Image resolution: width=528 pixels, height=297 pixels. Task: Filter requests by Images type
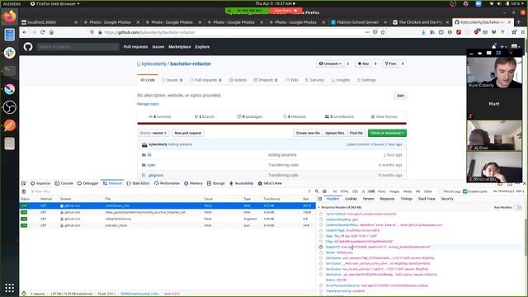click(x=394, y=191)
